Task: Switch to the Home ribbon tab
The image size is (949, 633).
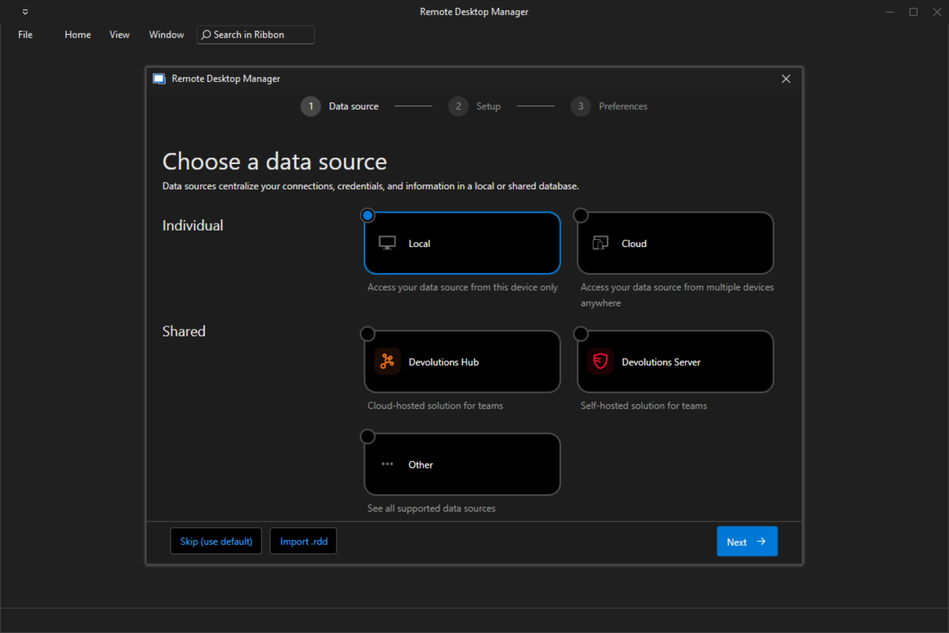Action: [x=78, y=35]
